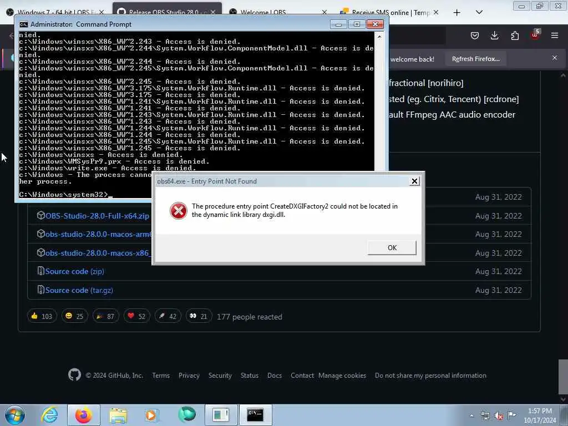568x426 pixels.
Task: Close the Receive SMS online tab
Action: 436,12
